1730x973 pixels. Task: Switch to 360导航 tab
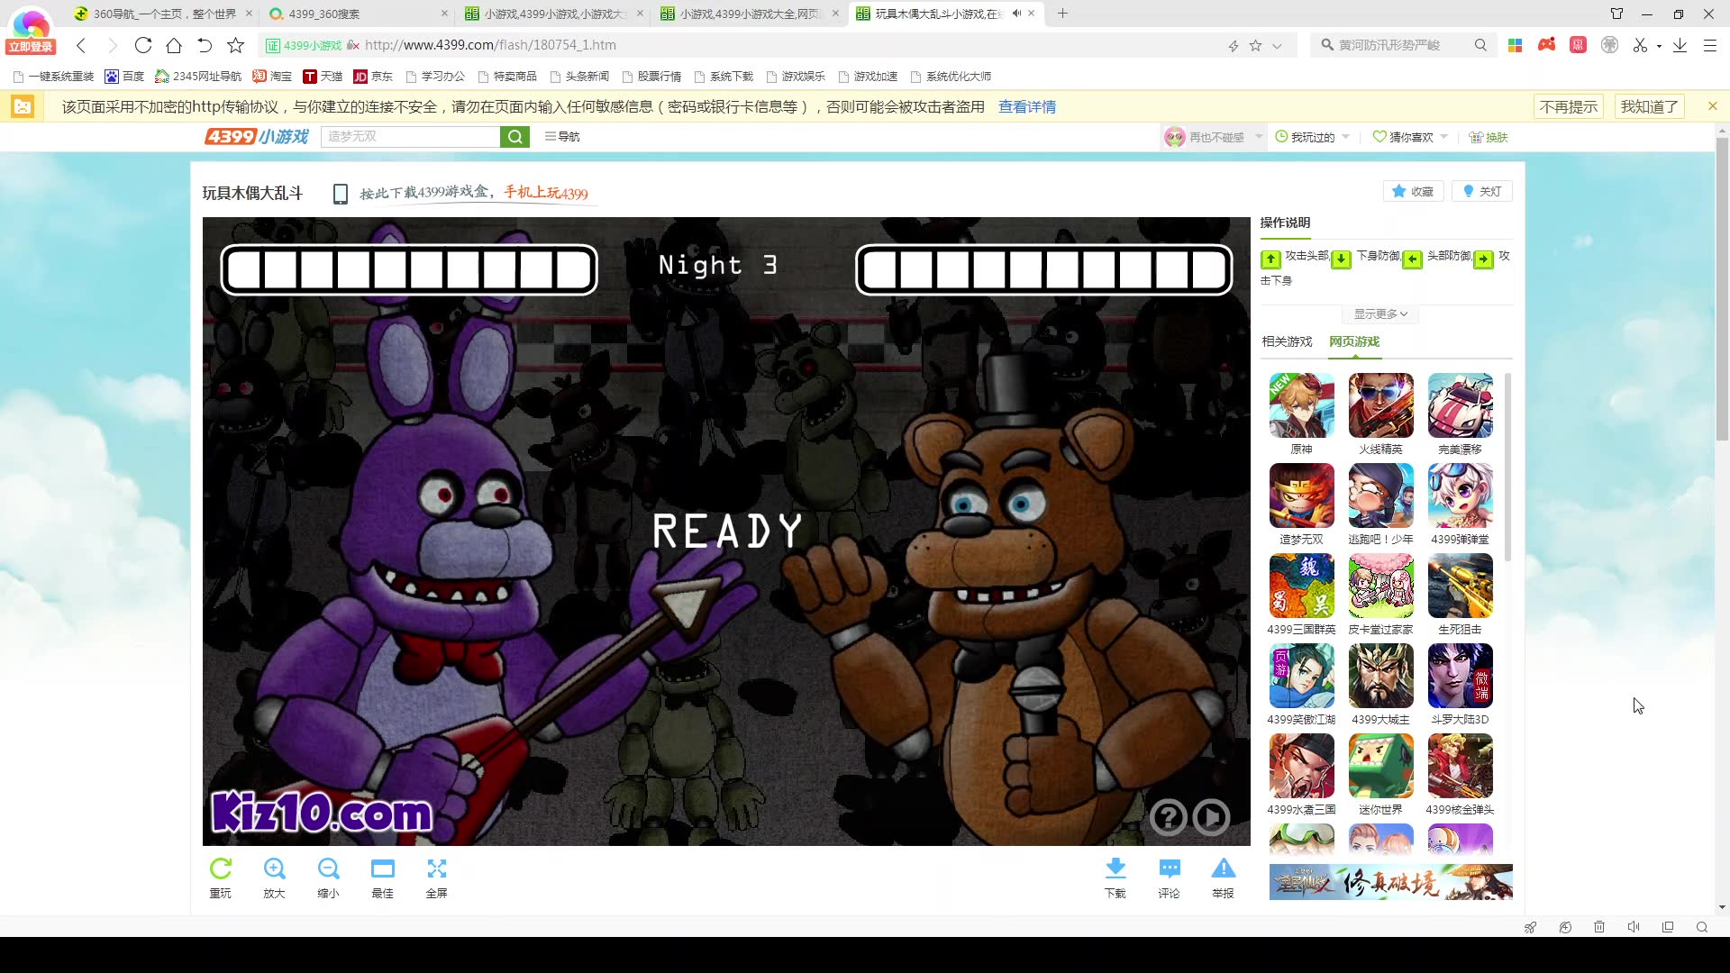[163, 14]
